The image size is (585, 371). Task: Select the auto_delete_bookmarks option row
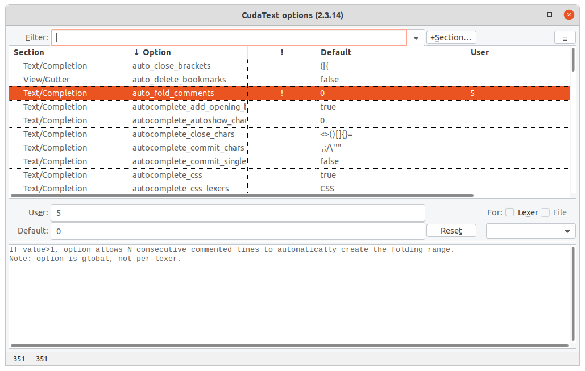289,80
